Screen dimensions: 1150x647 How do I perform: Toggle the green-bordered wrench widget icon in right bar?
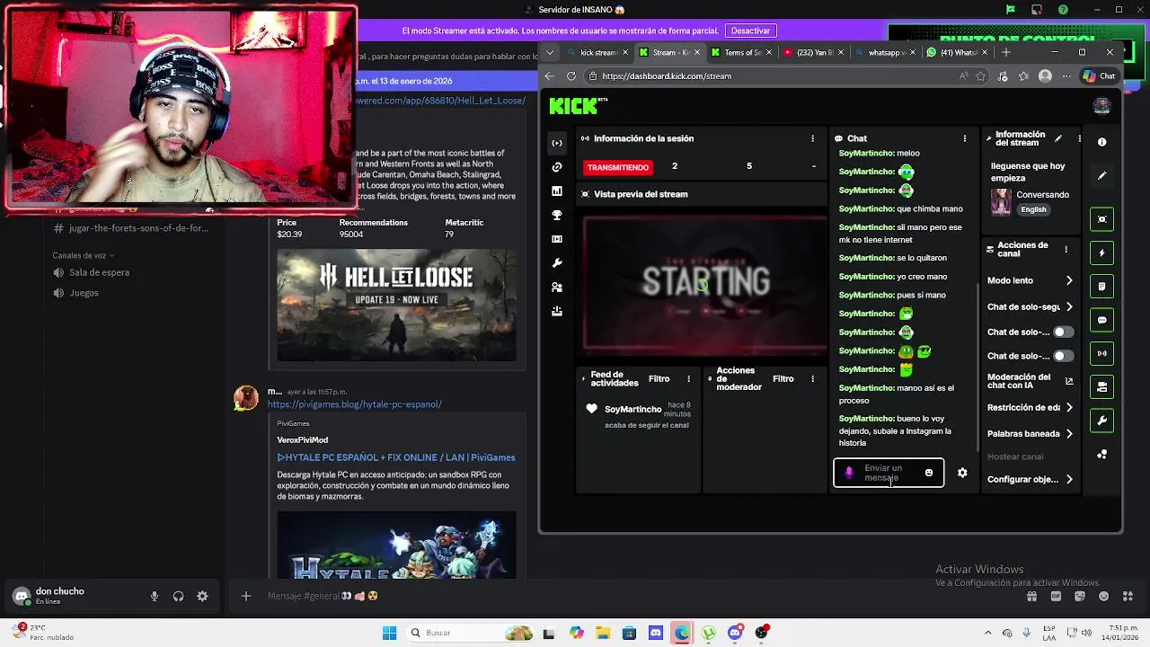click(1102, 421)
